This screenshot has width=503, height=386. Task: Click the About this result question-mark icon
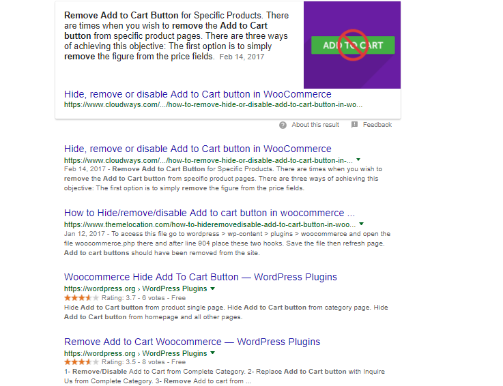pyautogui.click(x=283, y=125)
